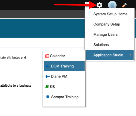
Task: Click the apps grid icon
Action: [x=87, y=5]
